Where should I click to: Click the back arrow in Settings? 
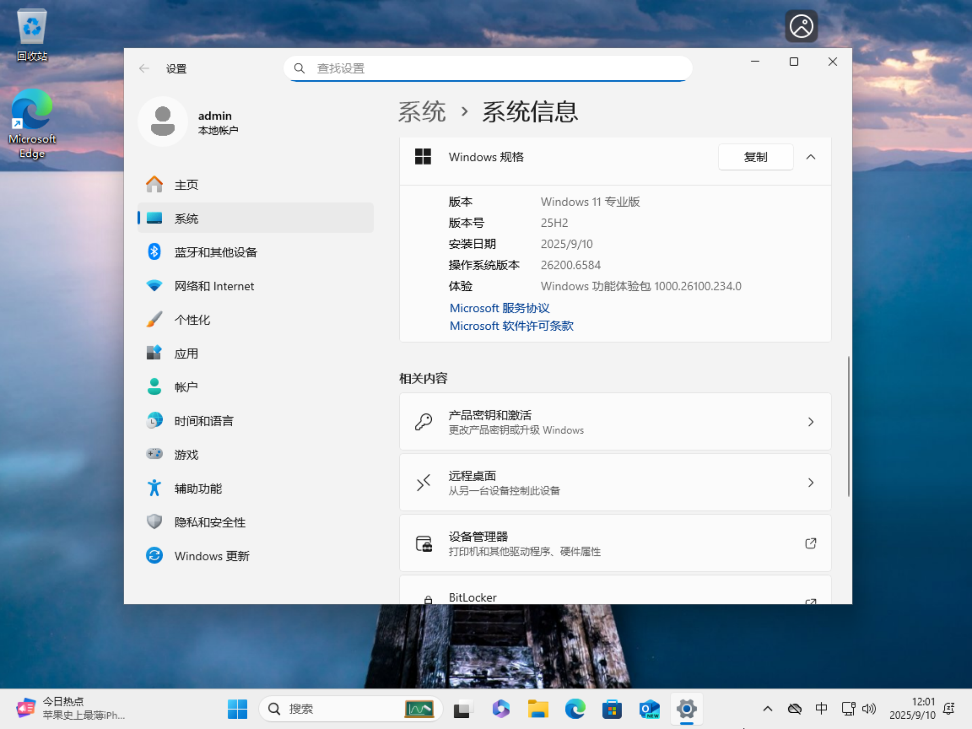(x=144, y=68)
